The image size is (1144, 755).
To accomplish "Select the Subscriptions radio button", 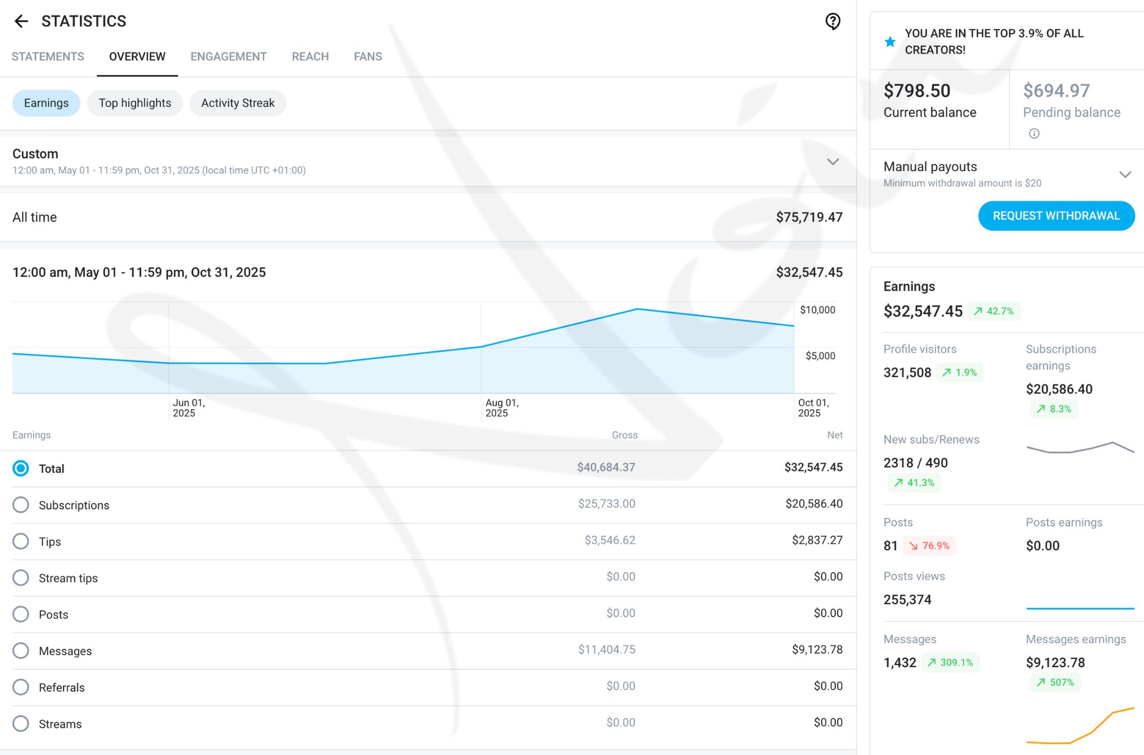I will click(21, 505).
